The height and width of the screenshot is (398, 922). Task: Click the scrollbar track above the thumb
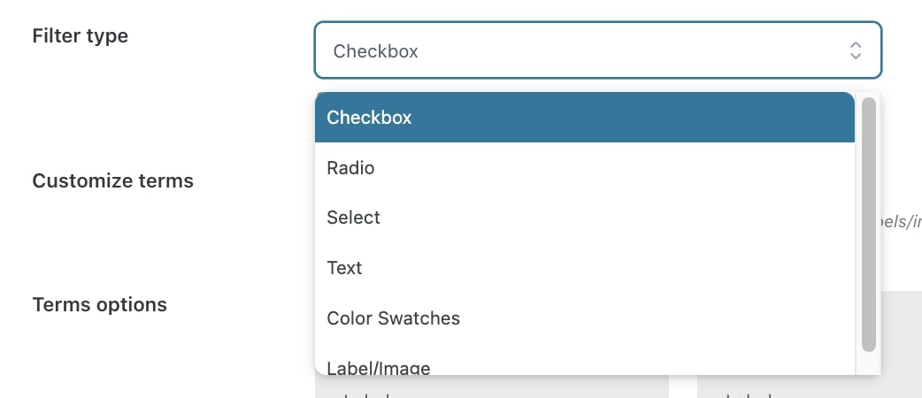tap(868, 95)
